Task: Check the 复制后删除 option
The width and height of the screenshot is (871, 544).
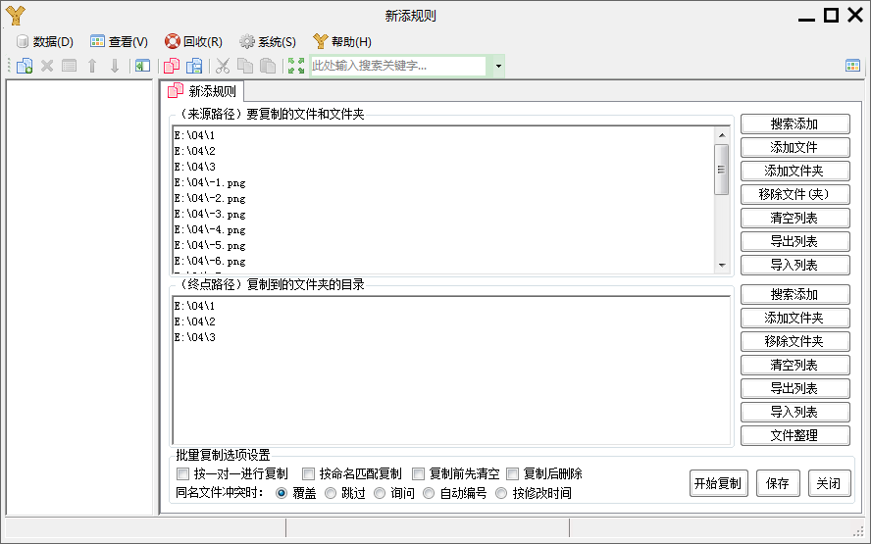Action: (x=544, y=473)
